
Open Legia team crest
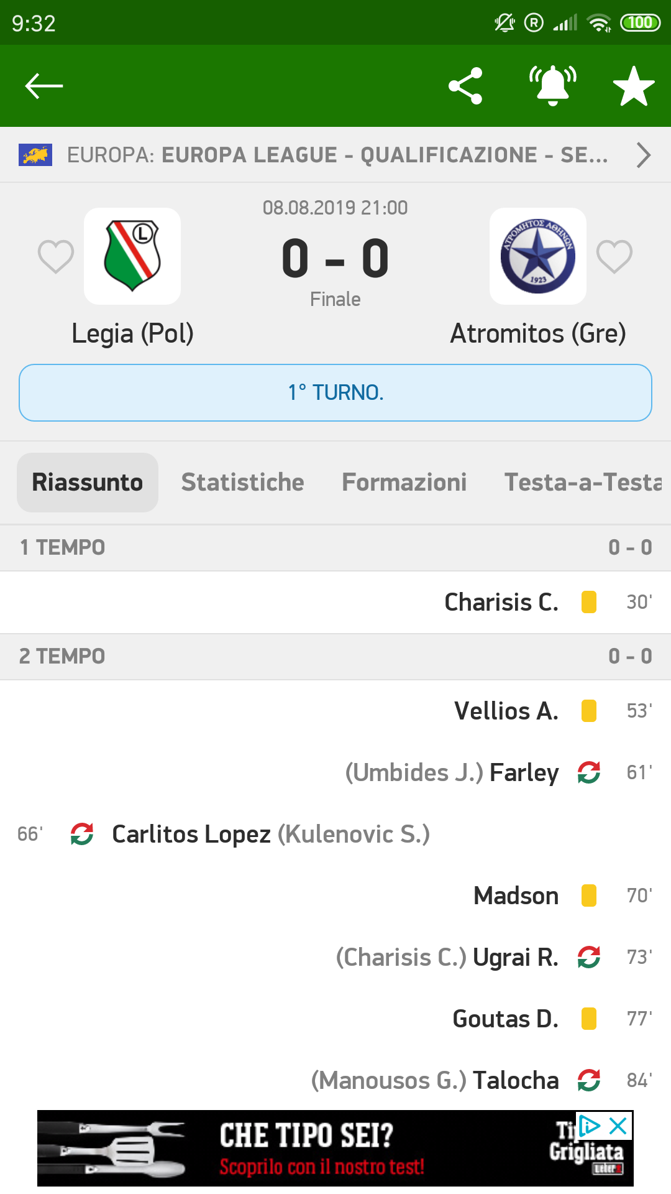[132, 256]
